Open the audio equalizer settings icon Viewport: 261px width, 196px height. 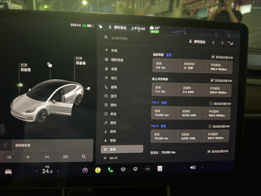click(66, 157)
